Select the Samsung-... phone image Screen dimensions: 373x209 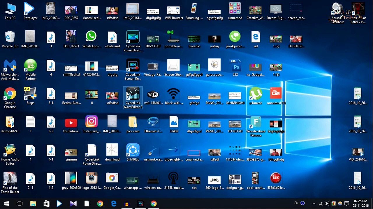coord(194,11)
